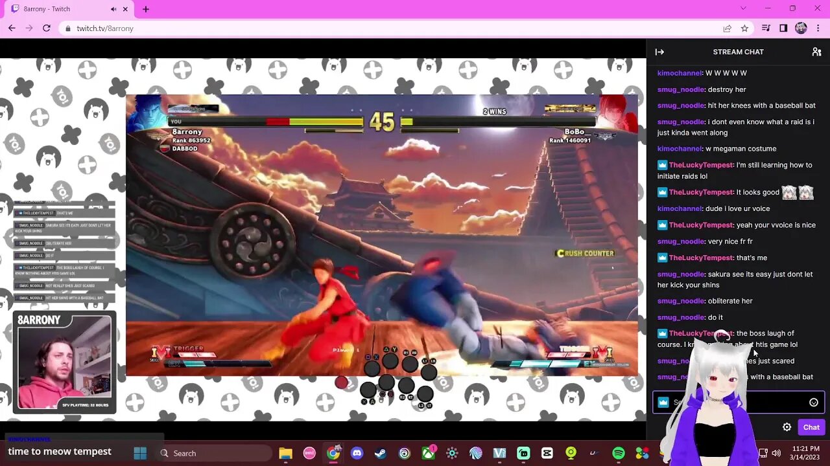
Task: Go forward in browser history
Action: (x=29, y=28)
